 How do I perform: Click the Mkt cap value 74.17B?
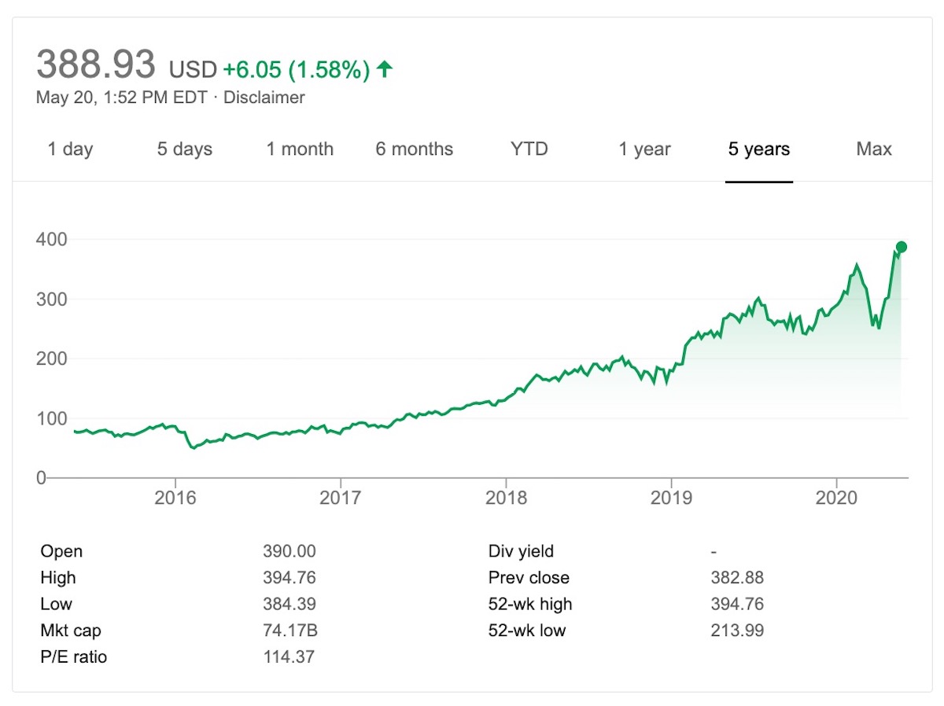(x=290, y=631)
